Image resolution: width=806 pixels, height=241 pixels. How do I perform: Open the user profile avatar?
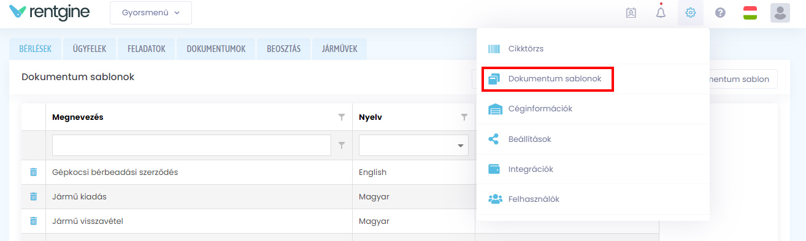[x=780, y=13]
